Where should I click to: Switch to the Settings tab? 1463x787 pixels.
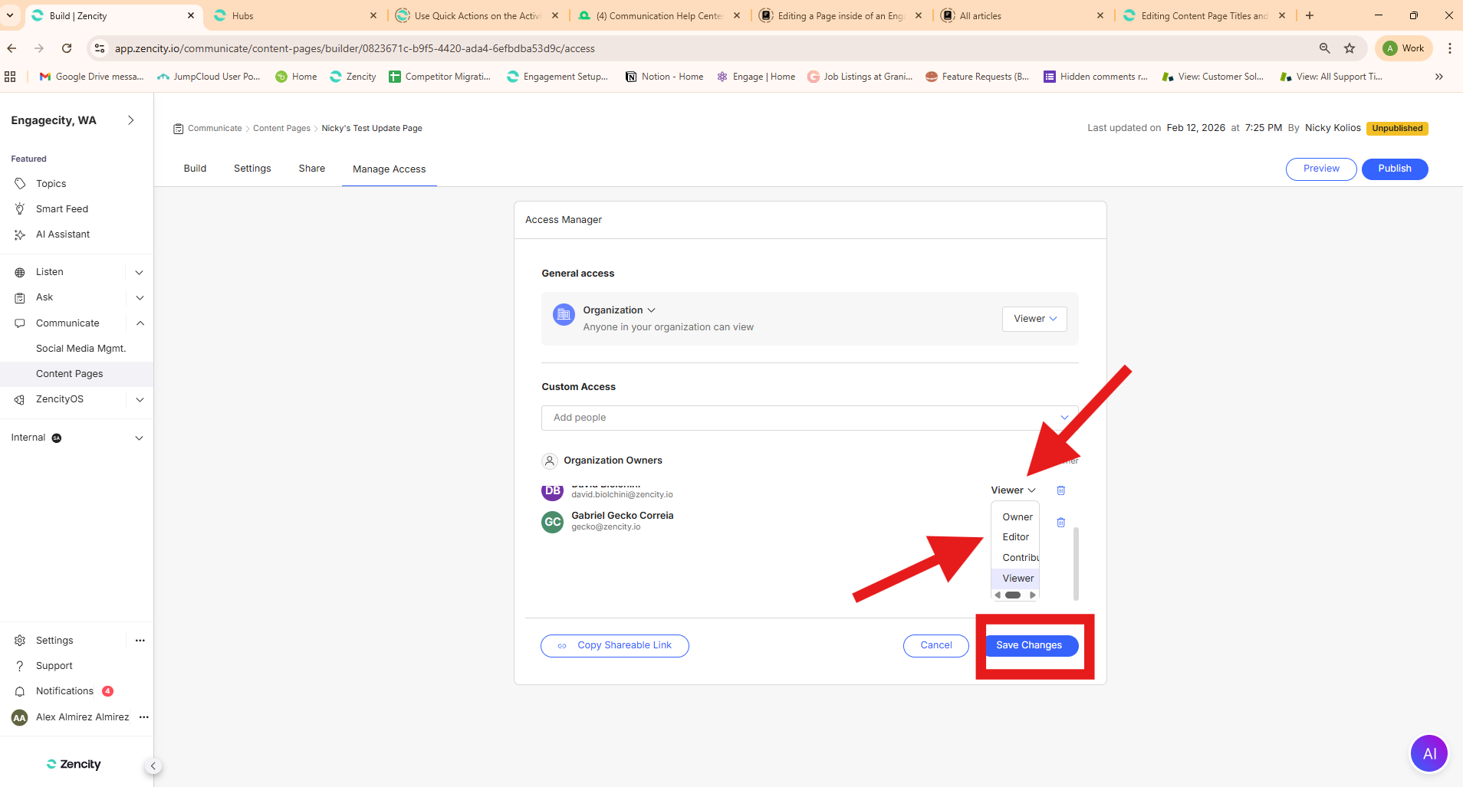coord(252,169)
